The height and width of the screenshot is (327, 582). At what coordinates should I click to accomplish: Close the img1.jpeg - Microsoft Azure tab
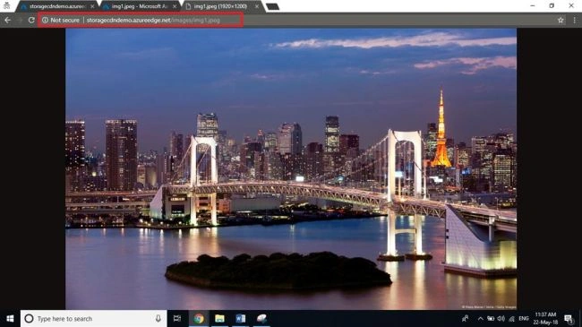[175, 6]
